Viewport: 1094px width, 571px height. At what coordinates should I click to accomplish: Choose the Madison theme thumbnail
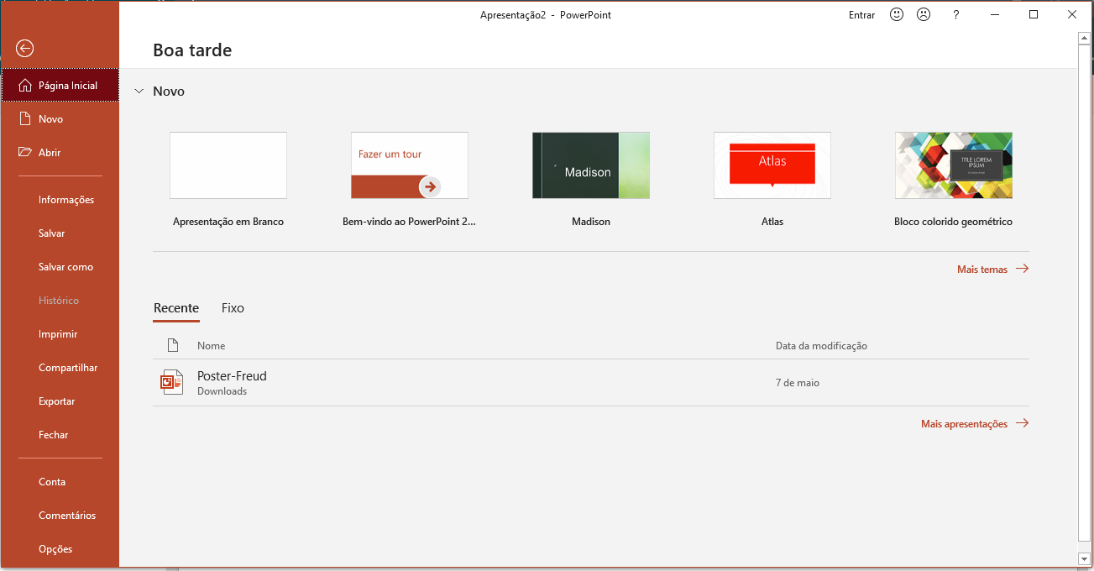tap(591, 165)
